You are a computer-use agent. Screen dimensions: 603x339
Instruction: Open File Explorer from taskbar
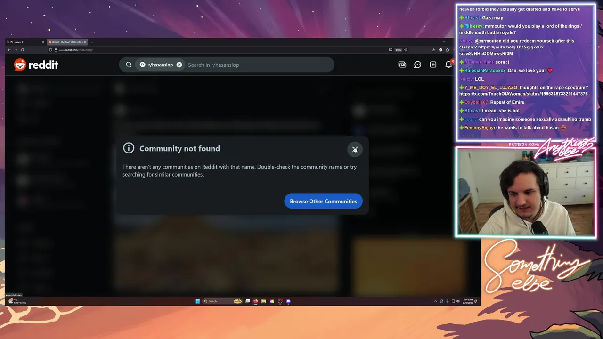point(263,301)
